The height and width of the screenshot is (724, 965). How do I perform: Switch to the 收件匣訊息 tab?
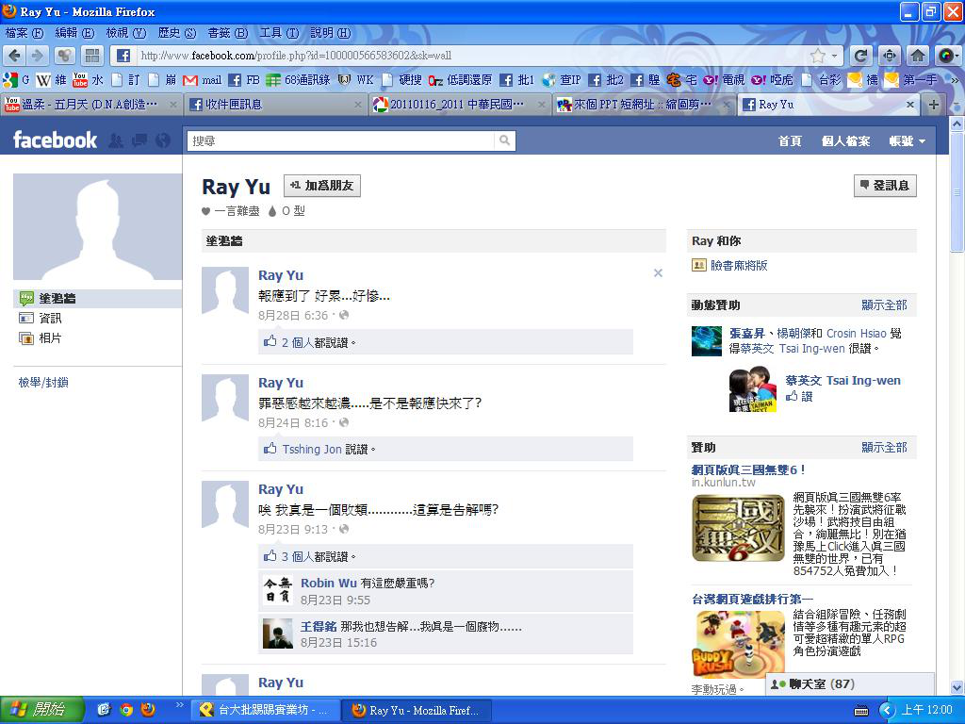274,105
